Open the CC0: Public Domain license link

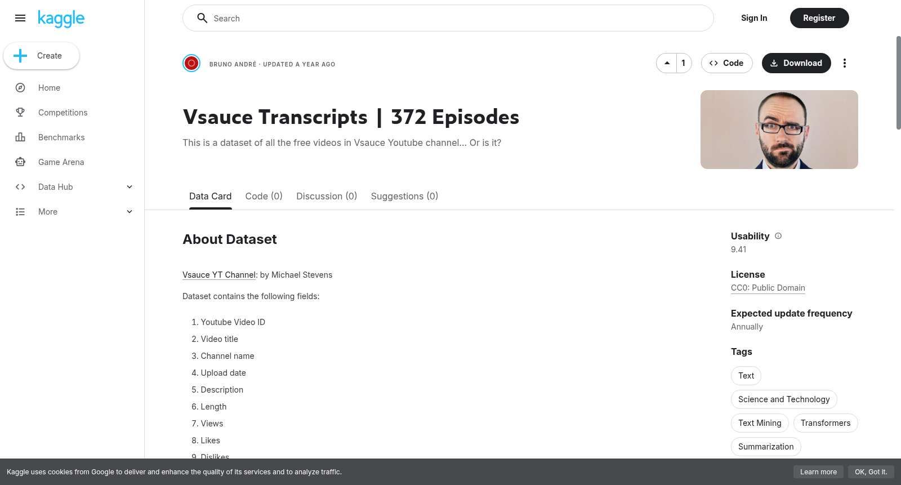click(768, 288)
